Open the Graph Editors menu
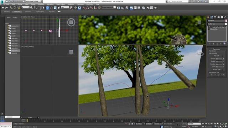Screen dimensions: 228x128 pyautogui.click(x=61, y=4)
